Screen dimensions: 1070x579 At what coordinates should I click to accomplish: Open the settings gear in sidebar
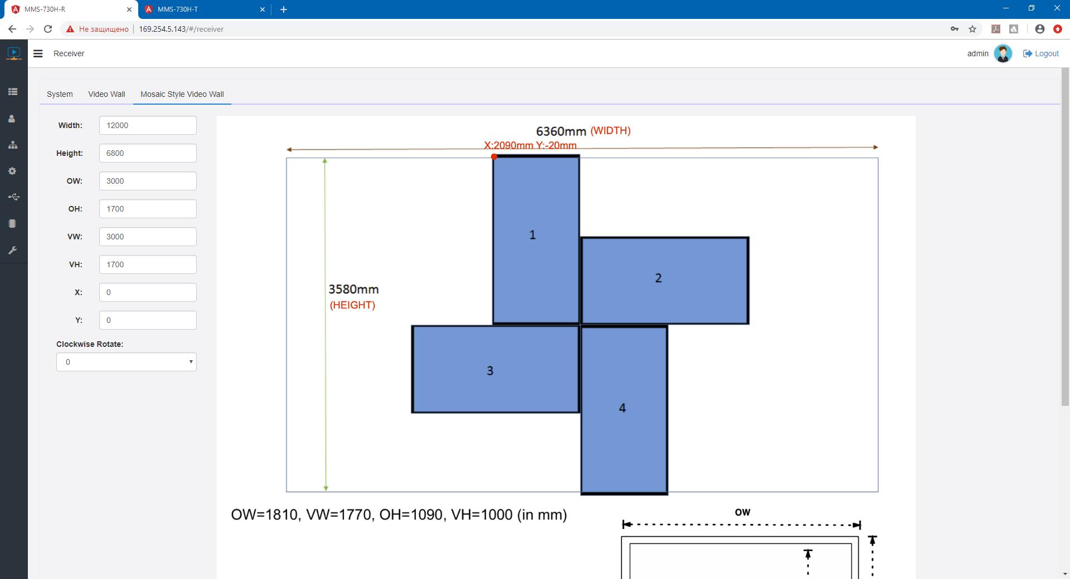[x=12, y=171]
